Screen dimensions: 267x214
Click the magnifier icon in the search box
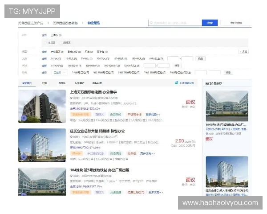click(151, 23)
